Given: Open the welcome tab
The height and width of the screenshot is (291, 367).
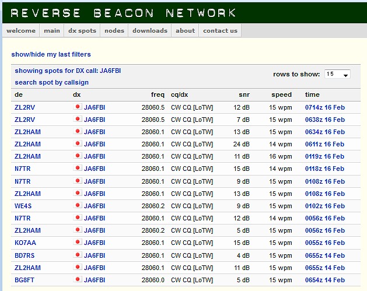Looking at the screenshot, I should tap(21, 31).
